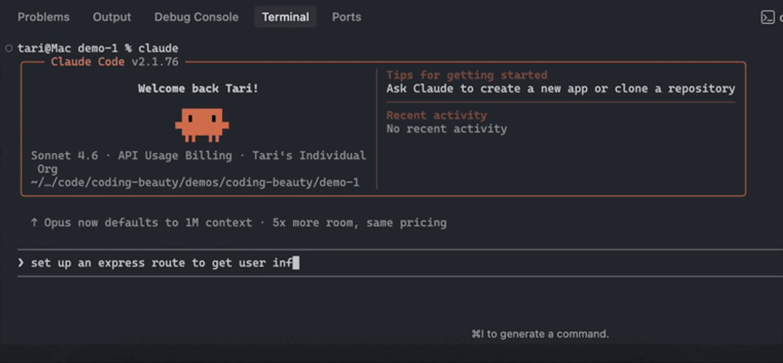Click the demo-1 working directory path
Screen dimensions: 783x363
pos(195,182)
